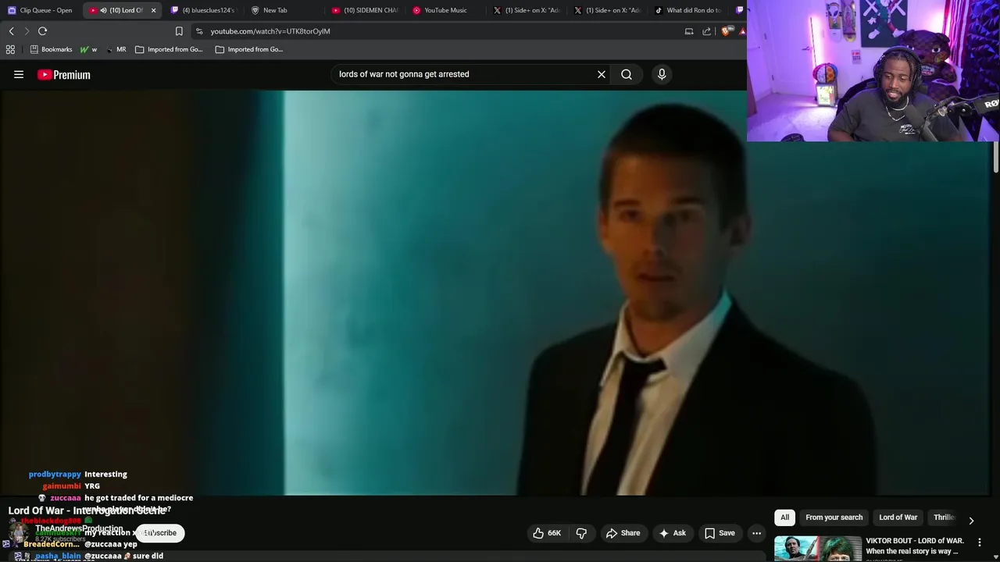The image size is (1000, 562).
Task: Open Bookmarks folder in bookmarks bar
Action: (51, 49)
